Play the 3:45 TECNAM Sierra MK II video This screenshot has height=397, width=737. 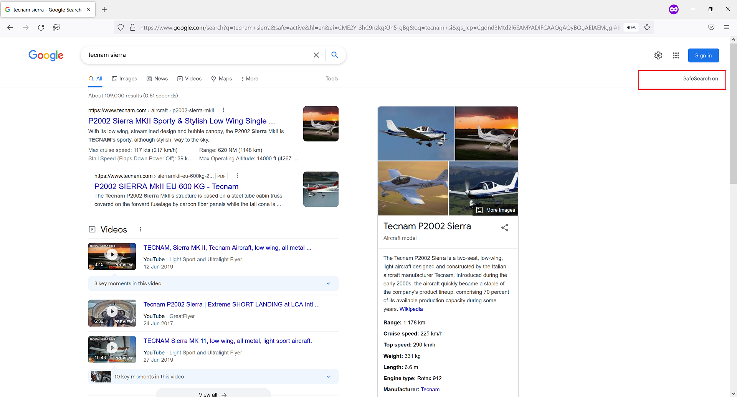click(112, 256)
